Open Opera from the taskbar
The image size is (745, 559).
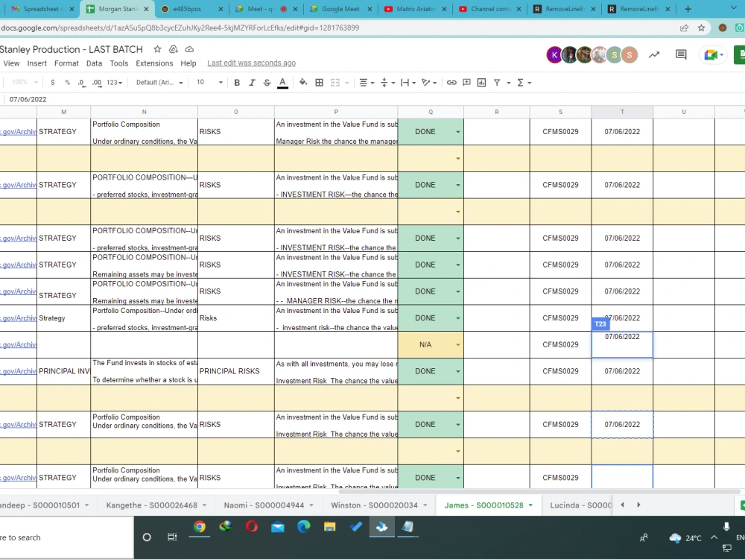click(x=252, y=527)
